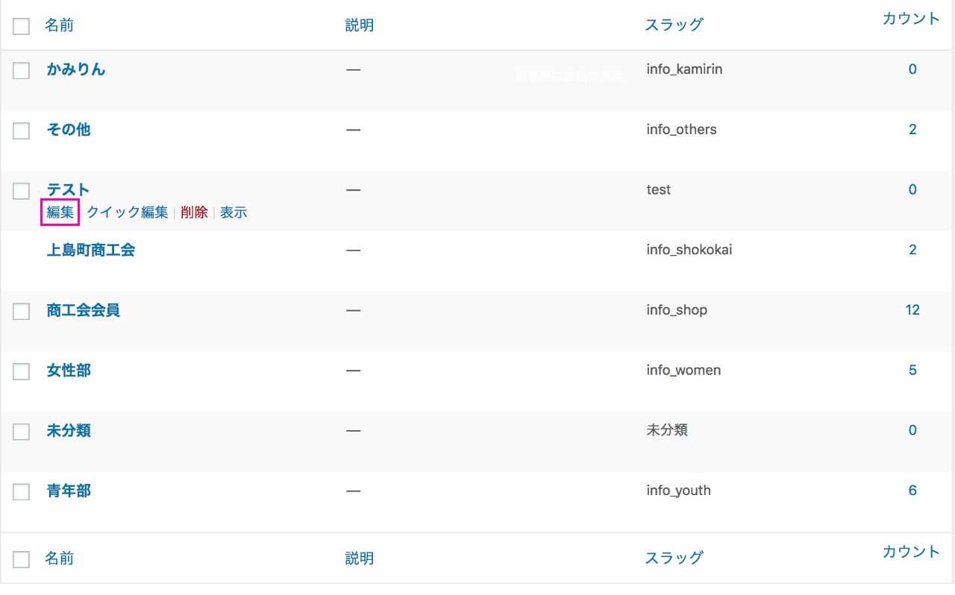The height and width of the screenshot is (595, 955).
Task: Open the 上島町商工会 category
Action: click(91, 250)
